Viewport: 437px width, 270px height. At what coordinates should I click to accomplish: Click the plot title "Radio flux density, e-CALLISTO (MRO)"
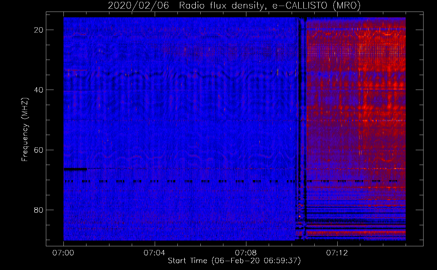click(270, 6)
